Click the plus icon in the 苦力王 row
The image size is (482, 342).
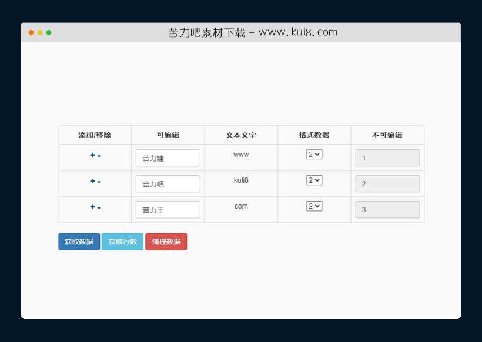point(92,207)
